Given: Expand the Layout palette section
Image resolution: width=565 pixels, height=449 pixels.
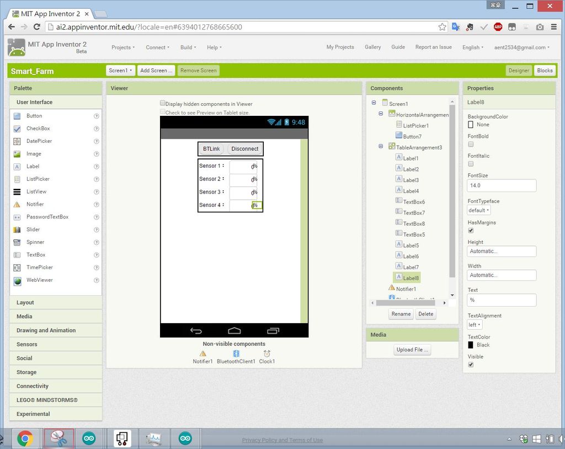Looking at the screenshot, I should 56,303.
